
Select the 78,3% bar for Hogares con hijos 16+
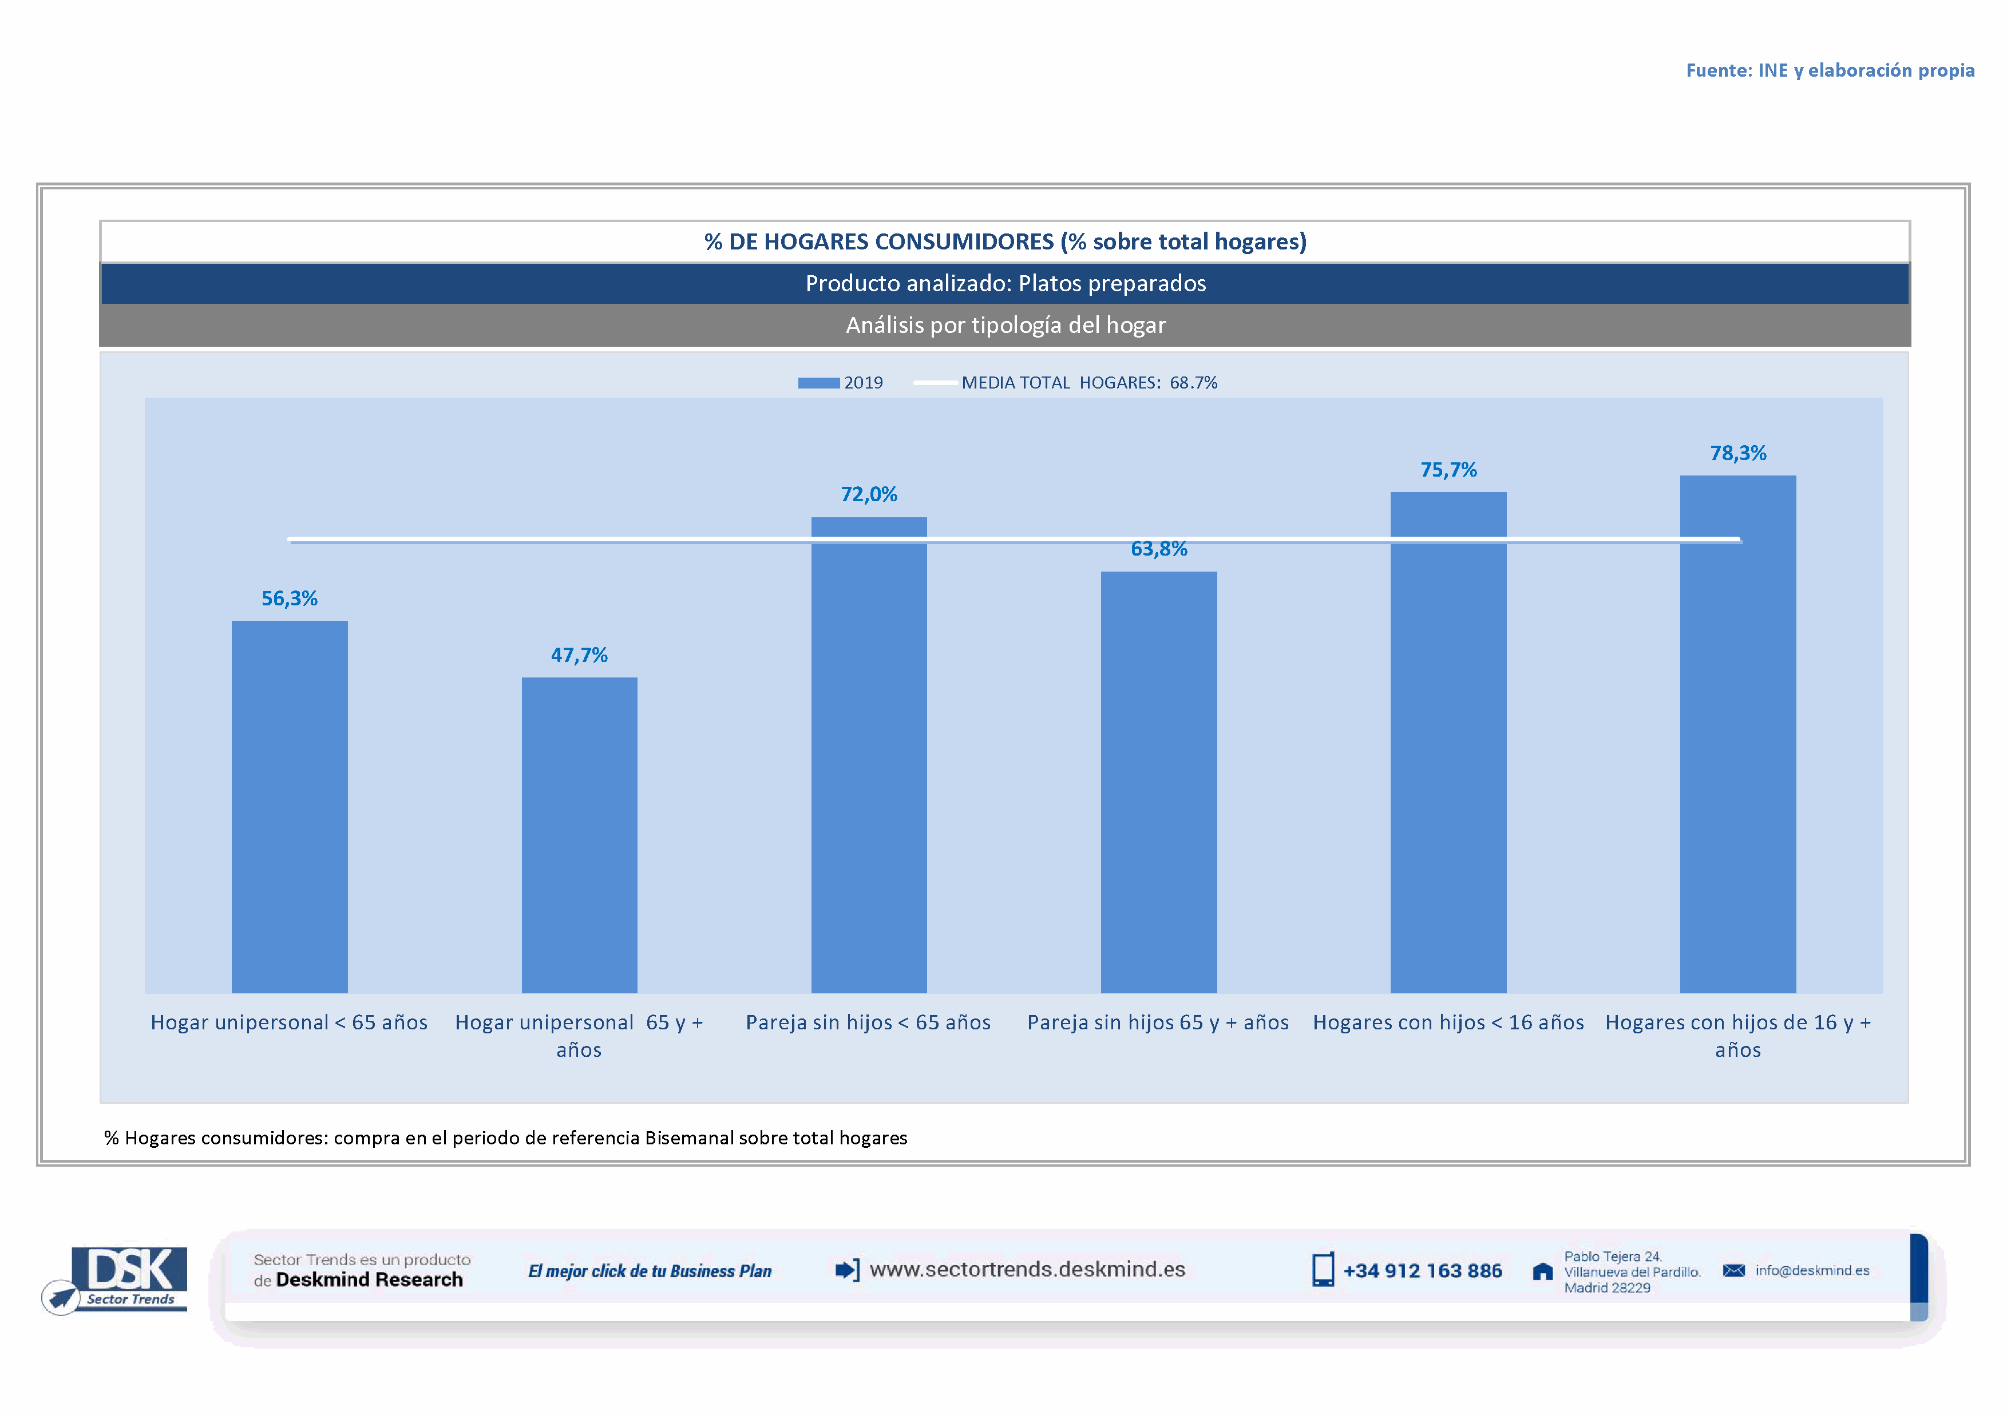click(x=1737, y=734)
